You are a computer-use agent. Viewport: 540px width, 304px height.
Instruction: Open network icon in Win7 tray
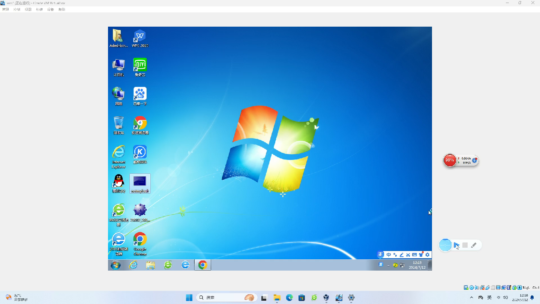[x=402, y=265]
